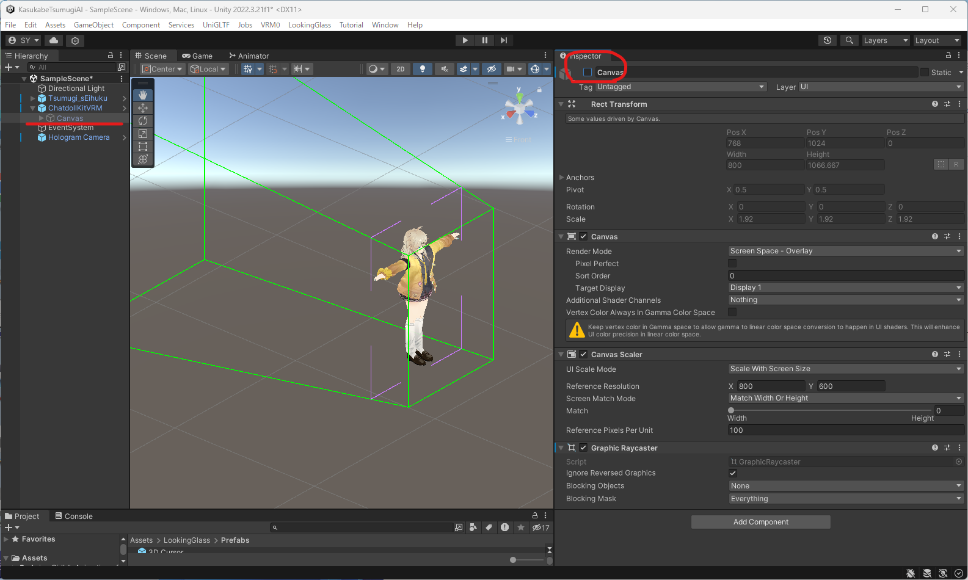The image size is (968, 580).
Task: Enable Pixel Perfect checkbox
Action: [732, 263]
